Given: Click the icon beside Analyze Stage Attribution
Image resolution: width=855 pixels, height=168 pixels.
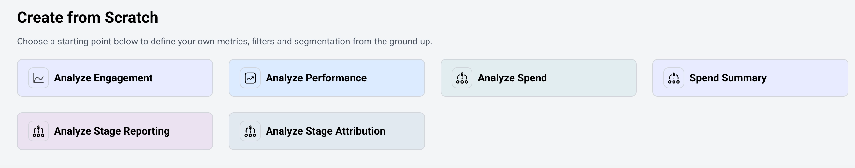Looking at the screenshot, I should coord(250,131).
